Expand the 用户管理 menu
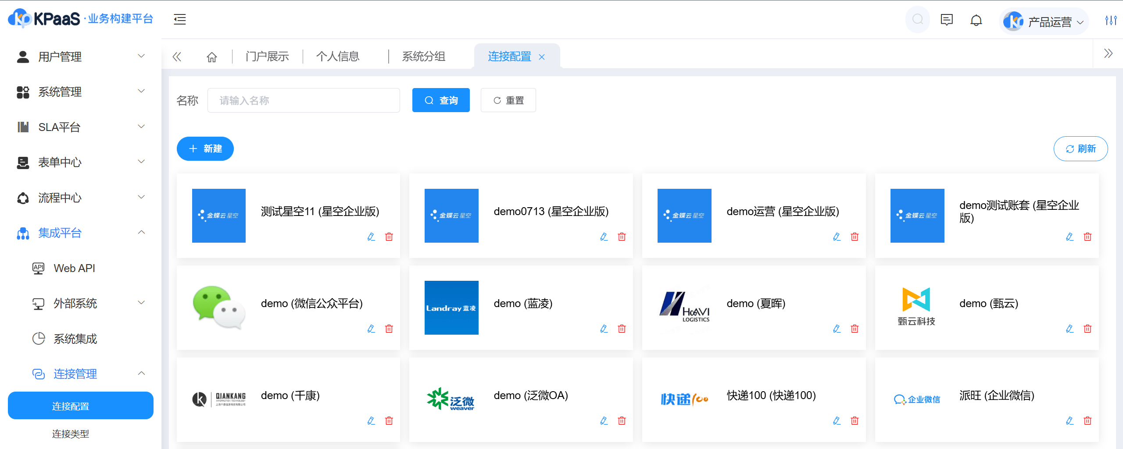 (81, 57)
